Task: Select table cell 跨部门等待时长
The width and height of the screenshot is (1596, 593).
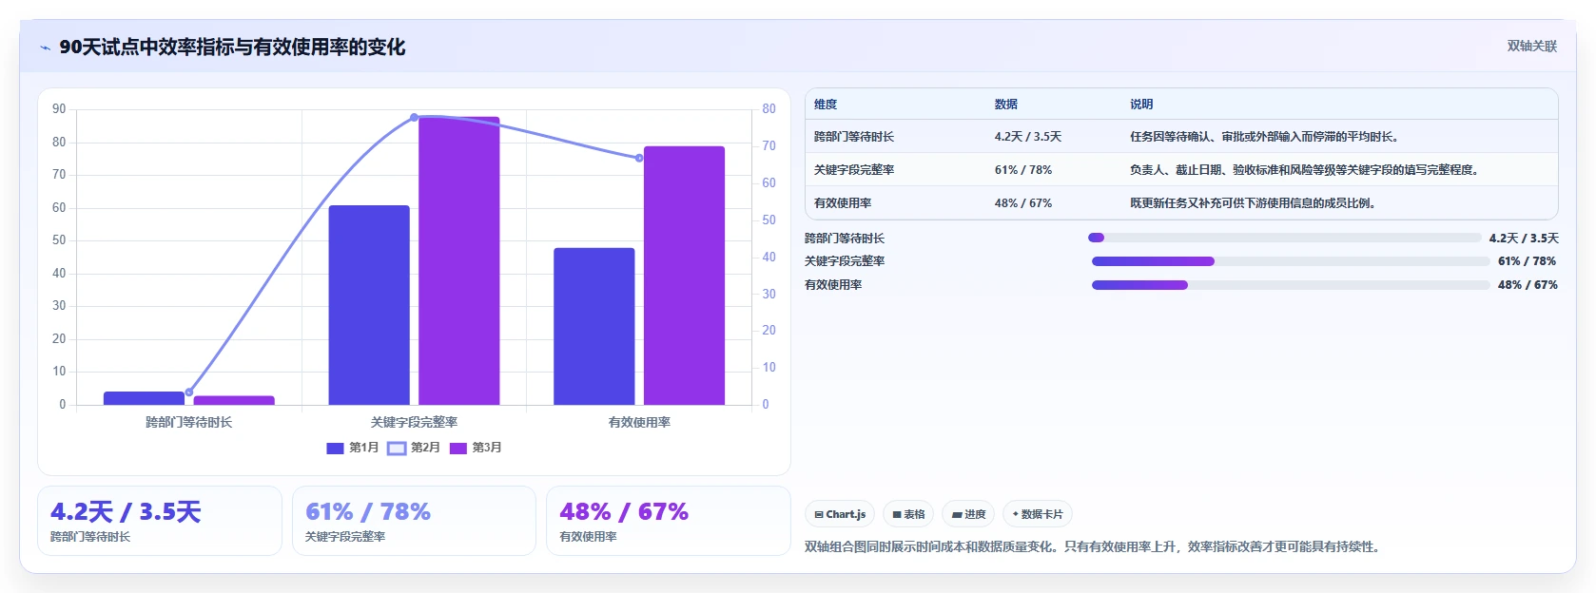Action: [854, 137]
